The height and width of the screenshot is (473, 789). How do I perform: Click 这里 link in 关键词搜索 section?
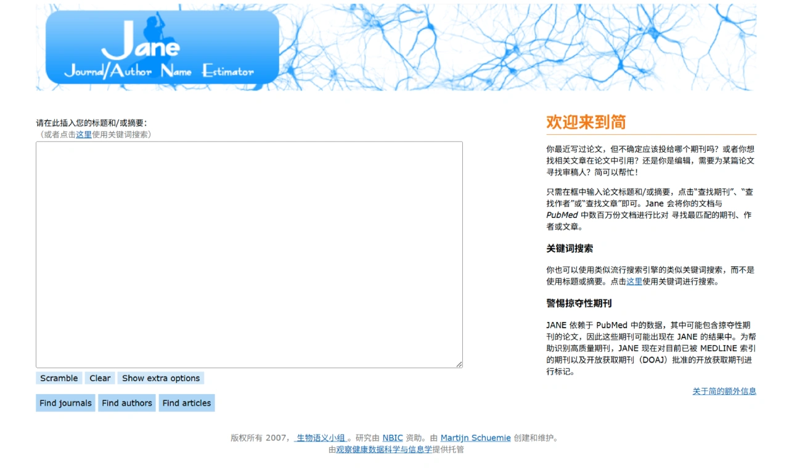pyautogui.click(x=634, y=281)
